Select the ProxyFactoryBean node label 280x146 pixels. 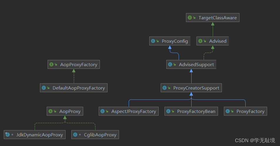click(196, 111)
